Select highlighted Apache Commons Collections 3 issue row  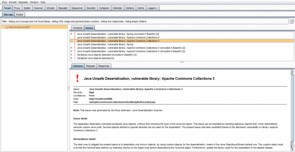click(182, 41)
